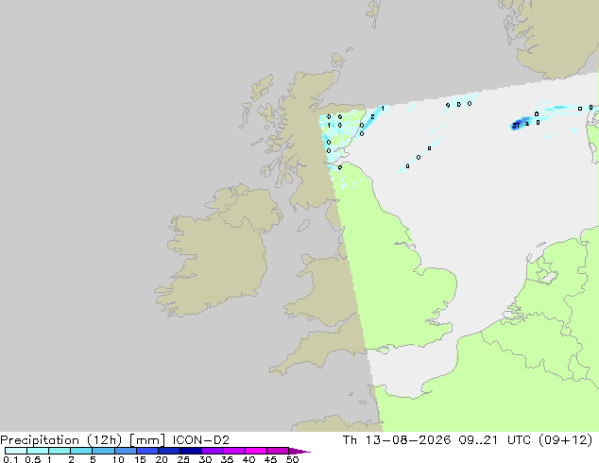
Task: Select the 5–10 mm legend color
Action: click(104, 451)
